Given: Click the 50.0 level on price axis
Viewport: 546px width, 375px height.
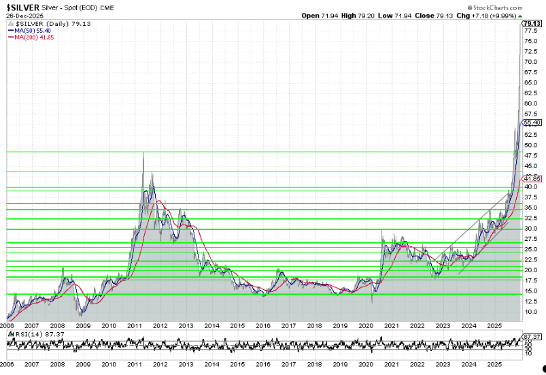Looking at the screenshot, I should tap(530, 145).
